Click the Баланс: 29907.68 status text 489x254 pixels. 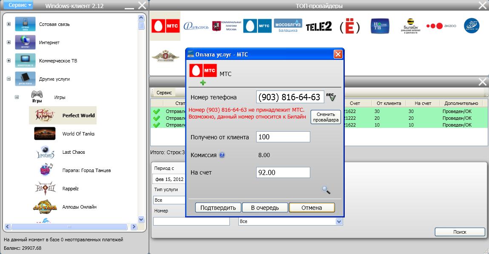tap(23, 248)
